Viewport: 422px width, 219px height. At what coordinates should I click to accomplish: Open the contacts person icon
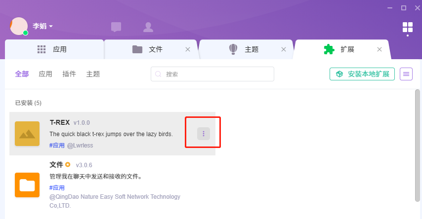tap(148, 27)
